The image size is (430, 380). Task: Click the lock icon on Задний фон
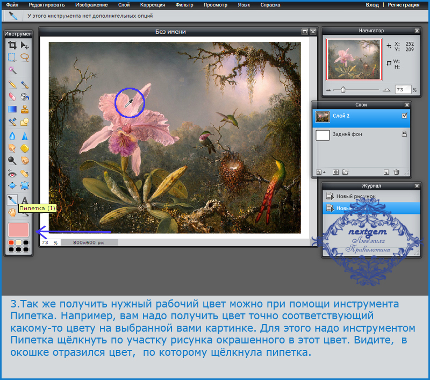(x=404, y=134)
